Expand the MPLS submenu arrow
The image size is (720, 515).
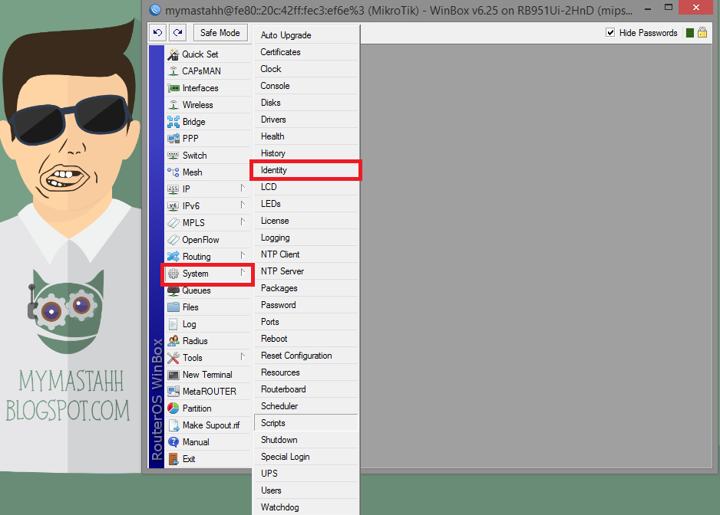[243, 222]
